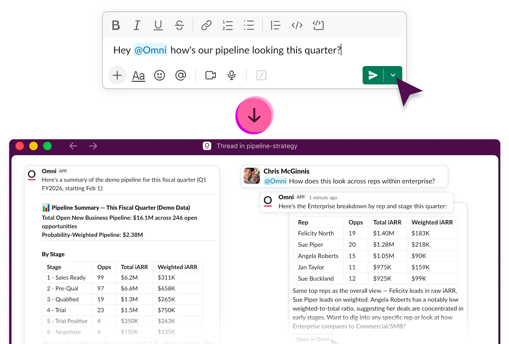The height and width of the screenshot is (344, 509).
Task: Click the @Omni mention in the composer
Action: point(150,50)
